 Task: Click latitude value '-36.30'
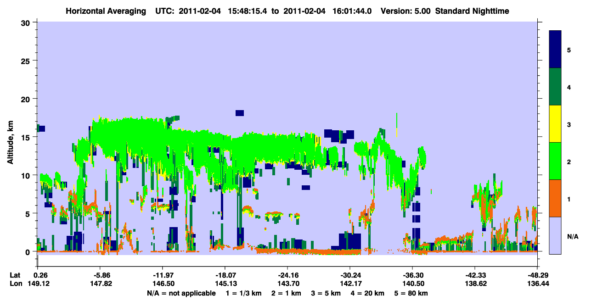(412, 275)
